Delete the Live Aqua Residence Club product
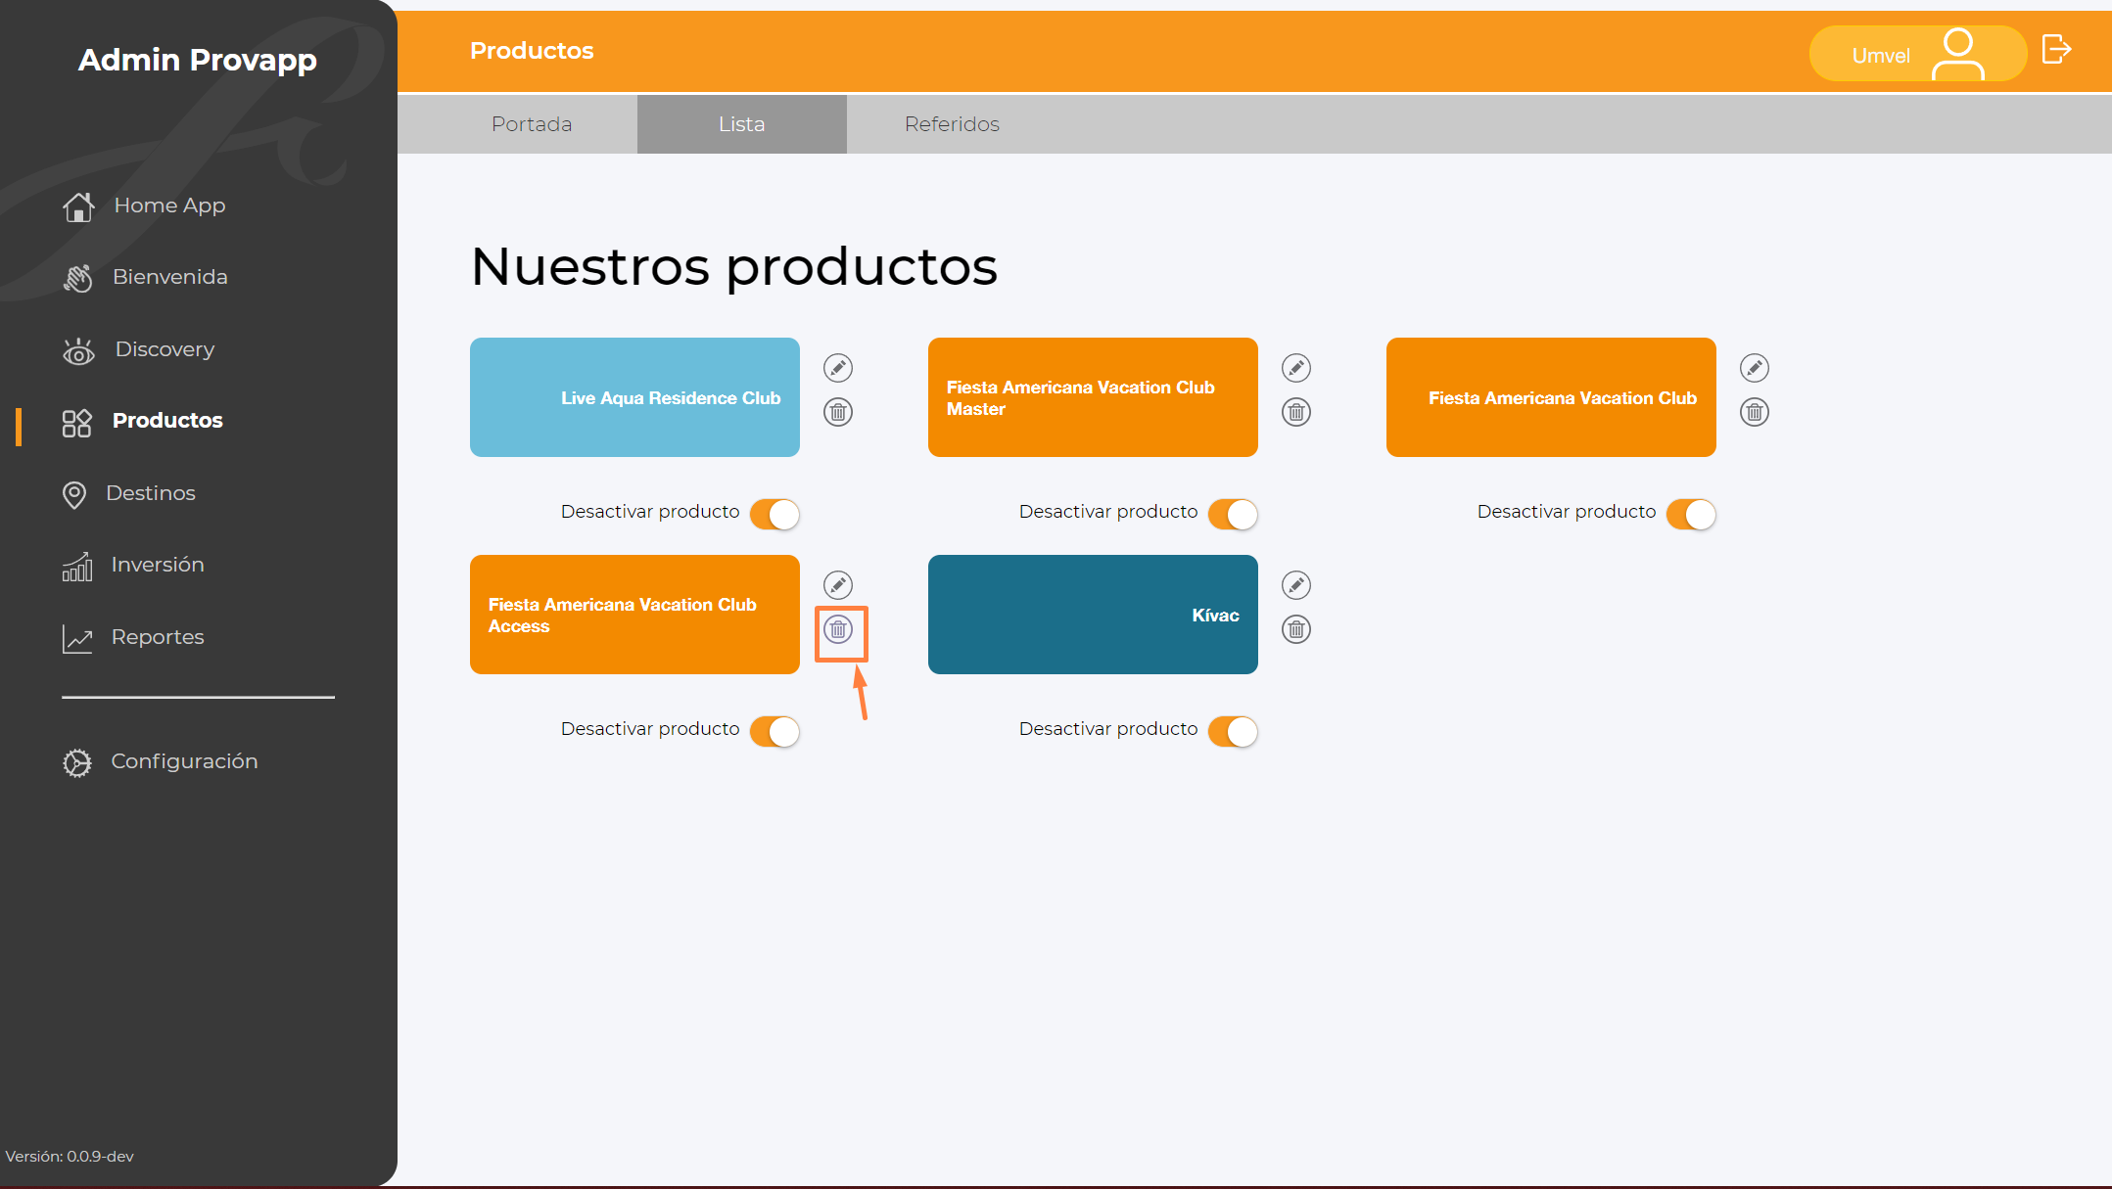 point(837,412)
